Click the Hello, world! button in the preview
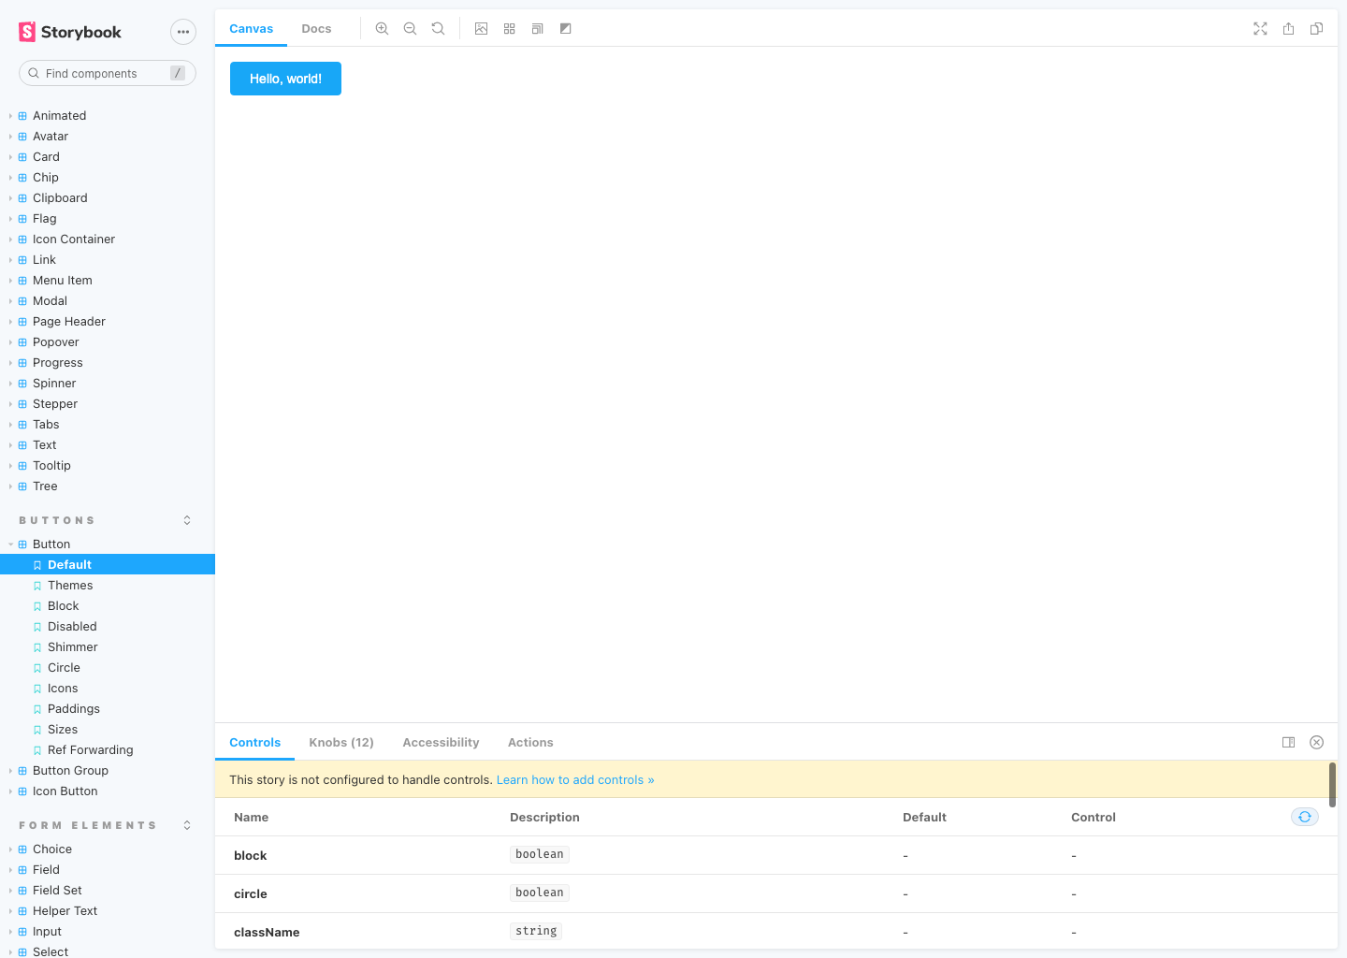Screen dimensions: 1347x958 tap(285, 79)
